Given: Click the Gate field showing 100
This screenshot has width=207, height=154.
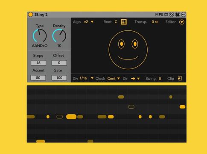Looking at the screenshot, I should click(x=59, y=78).
